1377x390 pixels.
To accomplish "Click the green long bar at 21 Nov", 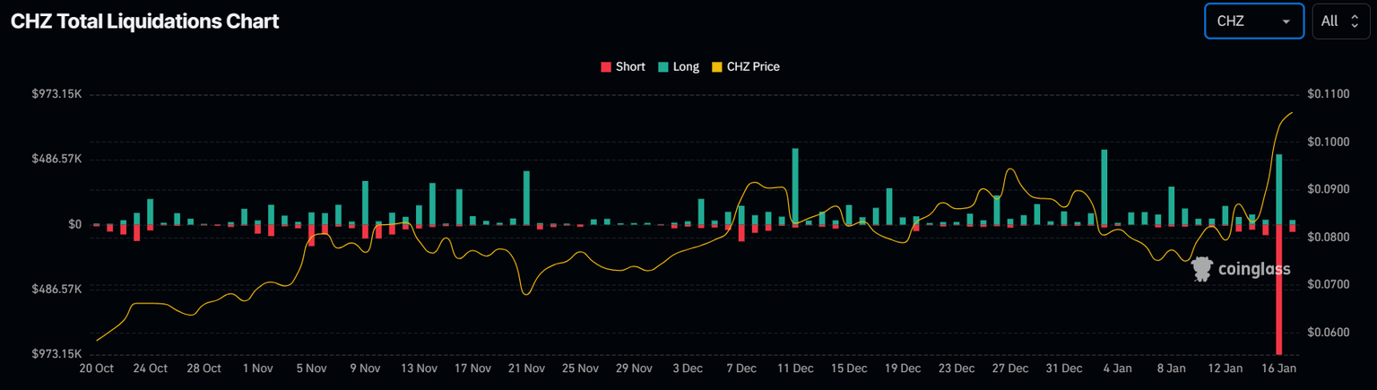I will (x=526, y=197).
